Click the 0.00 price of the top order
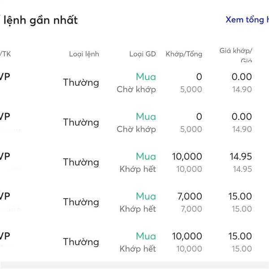The width and height of the screenshot is (269, 269). (242, 77)
